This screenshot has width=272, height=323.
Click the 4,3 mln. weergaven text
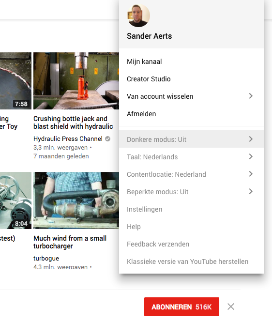[60, 267]
